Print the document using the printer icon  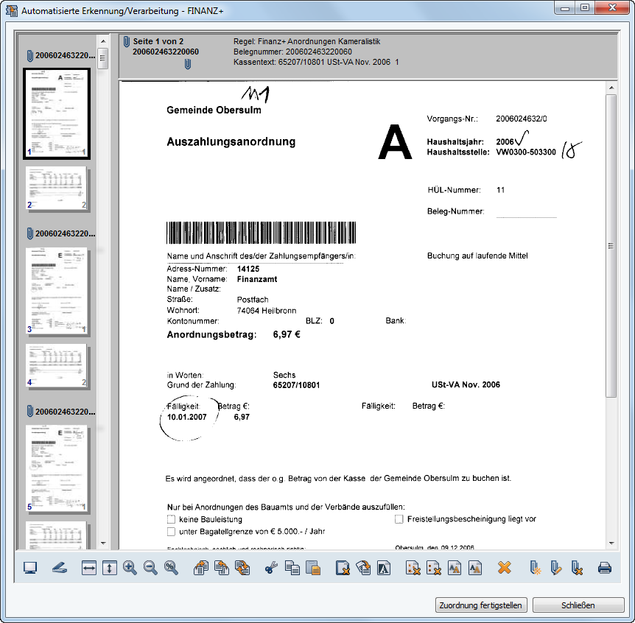[x=605, y=569]
